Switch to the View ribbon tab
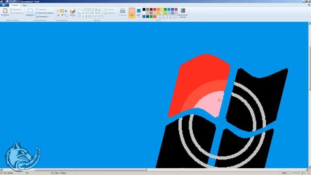 [x=24, y=5]
